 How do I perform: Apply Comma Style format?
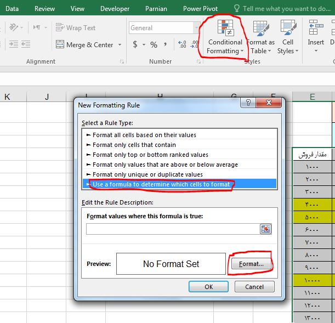(x=165, y=45)
